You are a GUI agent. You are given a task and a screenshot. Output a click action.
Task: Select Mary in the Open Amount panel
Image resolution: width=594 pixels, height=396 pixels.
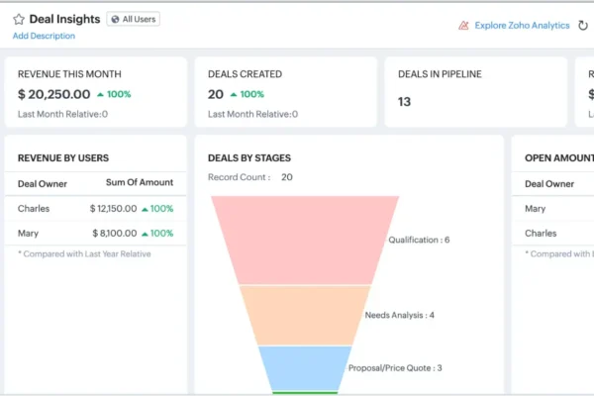(x=536, y=209)
